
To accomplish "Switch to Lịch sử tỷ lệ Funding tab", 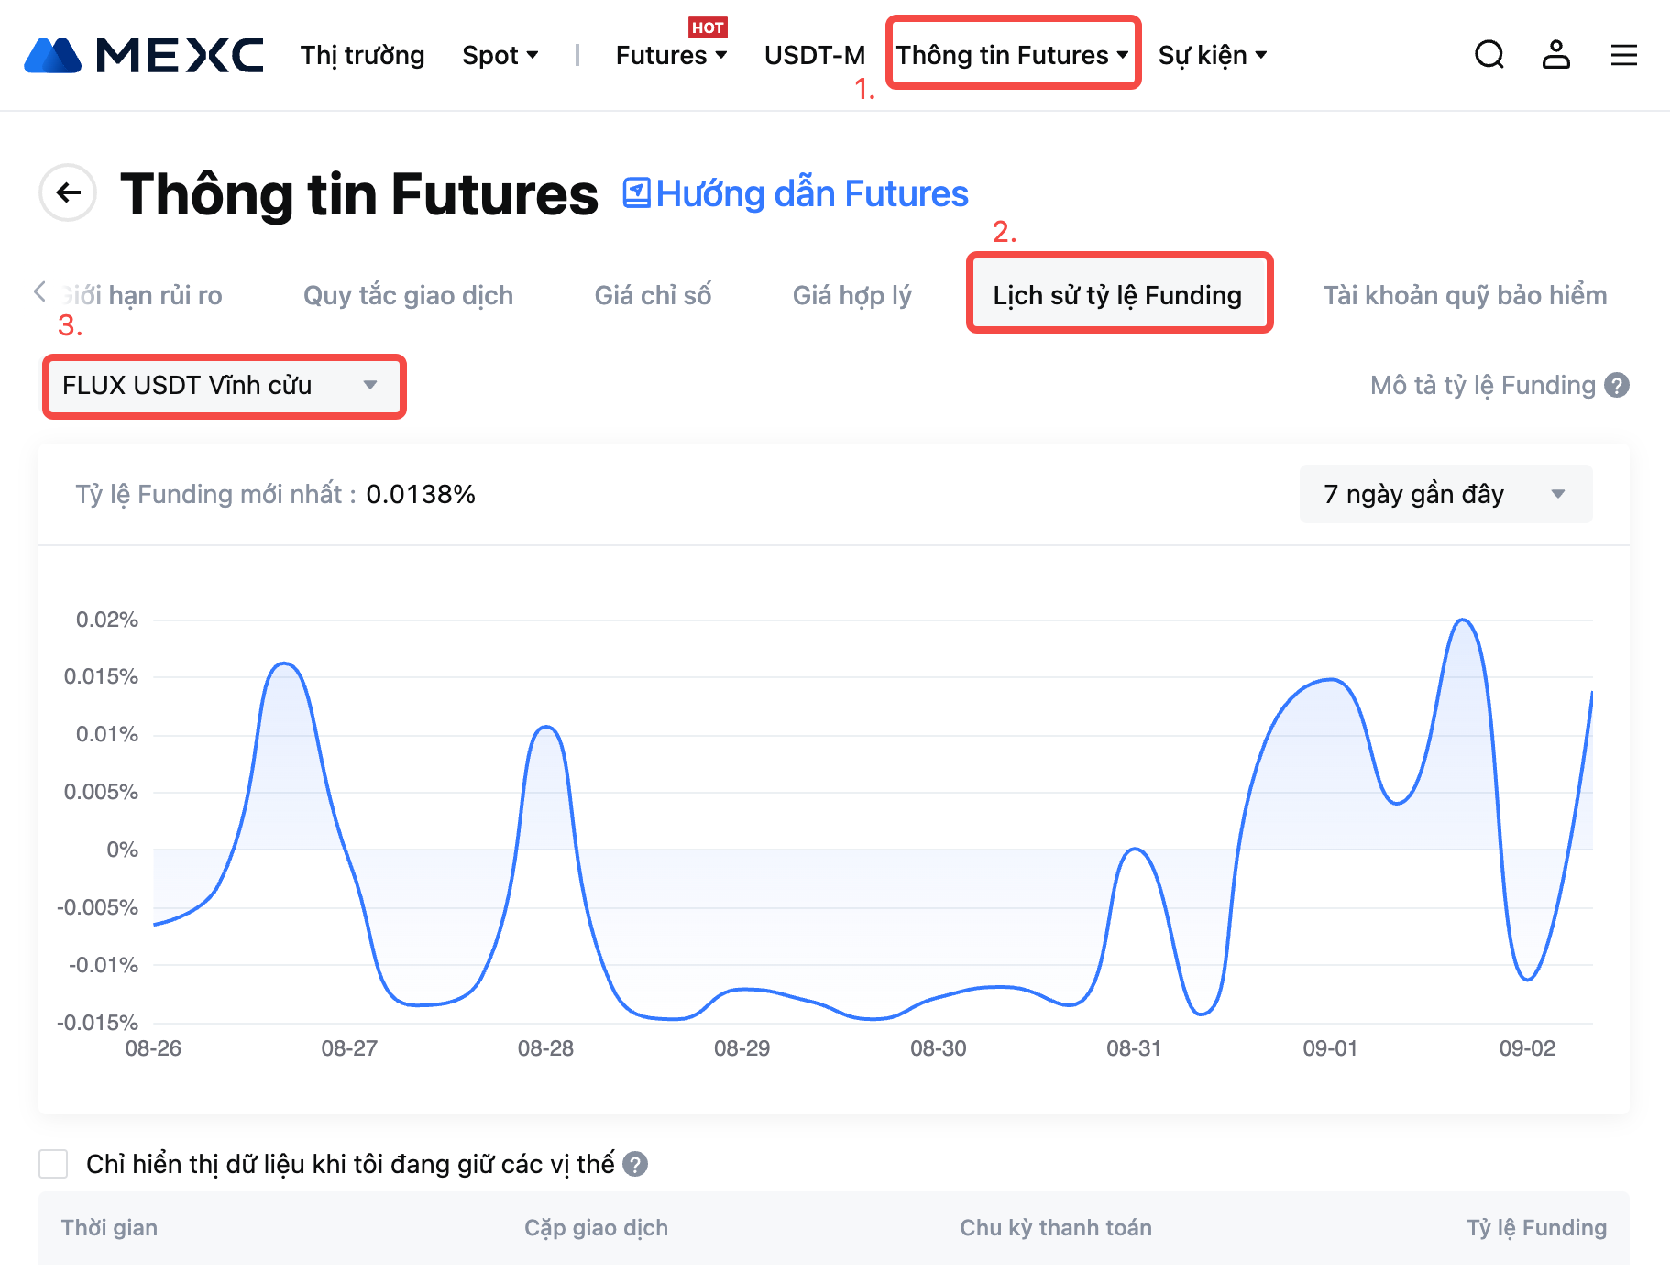I will tap(1117, 295).
